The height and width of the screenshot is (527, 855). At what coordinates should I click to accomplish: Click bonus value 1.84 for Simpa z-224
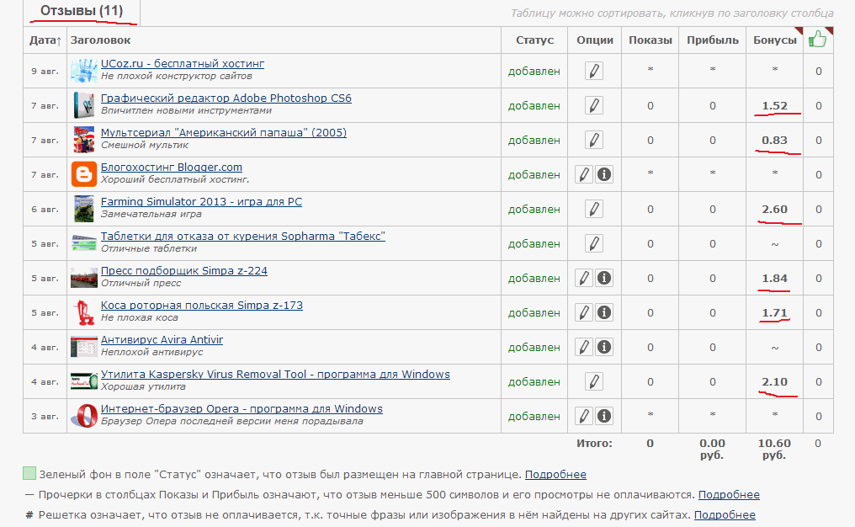tap(774, 278)
